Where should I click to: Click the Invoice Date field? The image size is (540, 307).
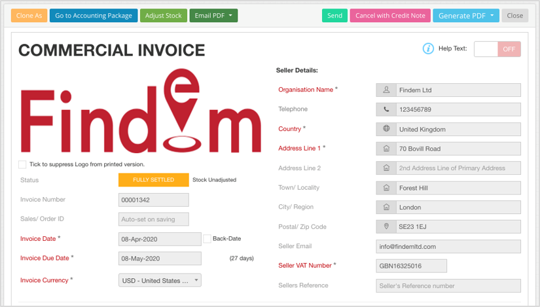click(160, 239)
